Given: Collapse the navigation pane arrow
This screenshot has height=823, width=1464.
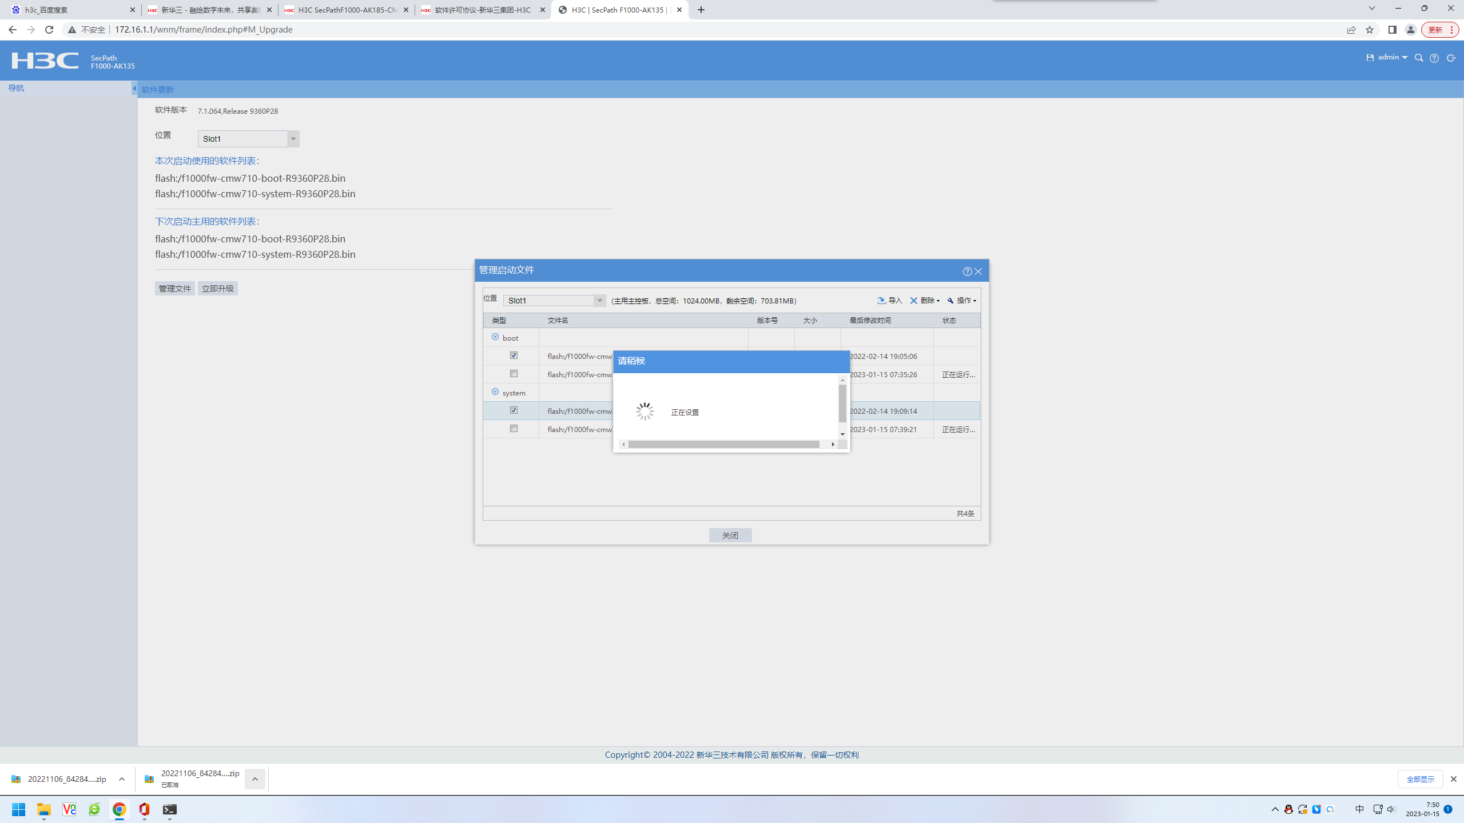Looking at the screenshot, I should 134,88.
